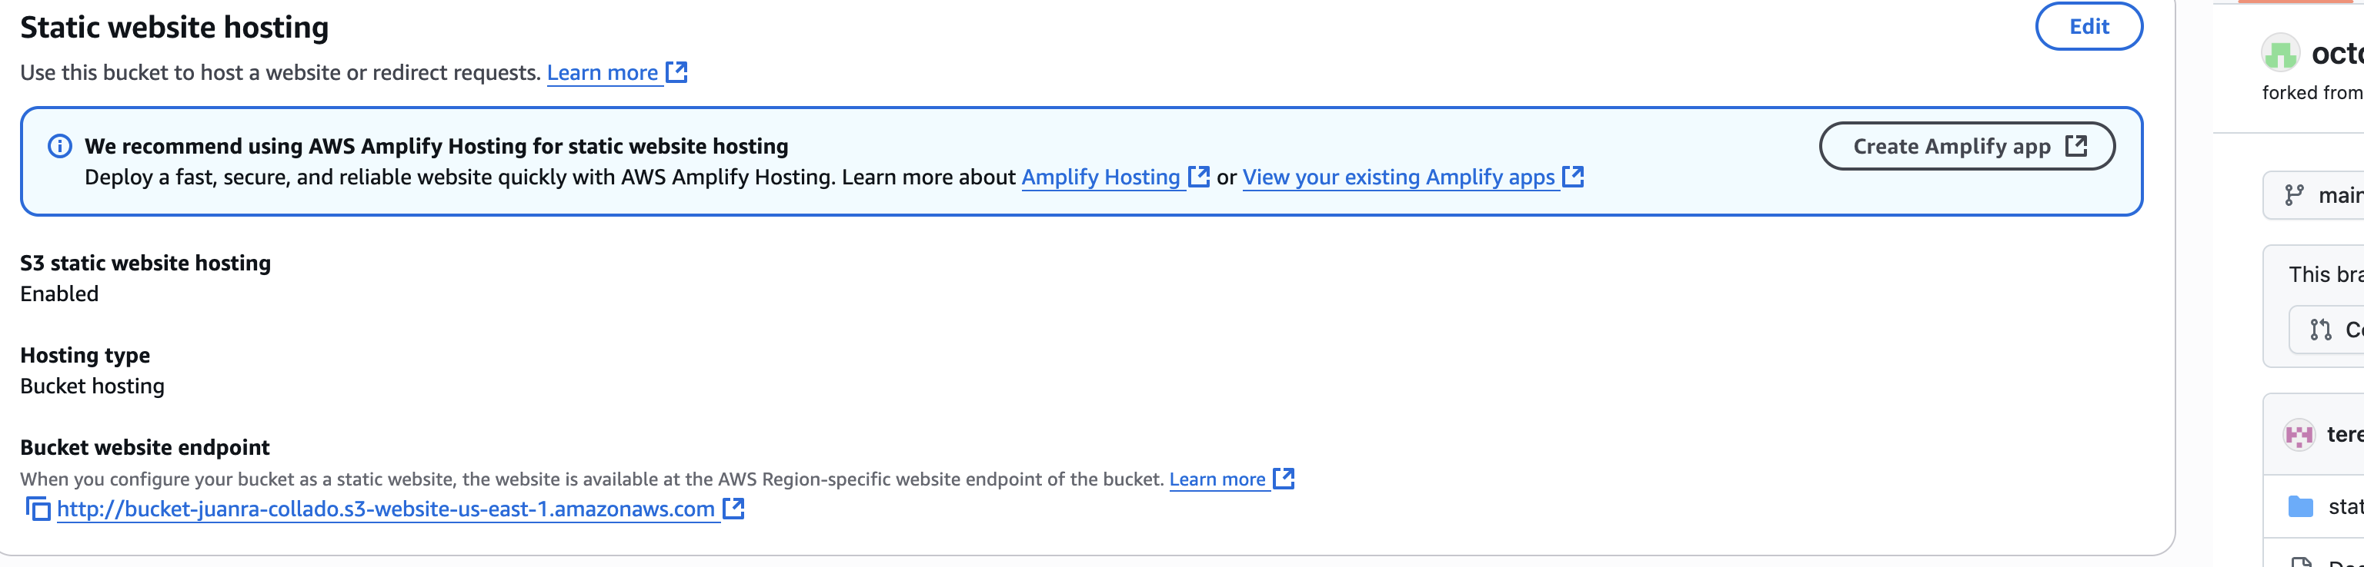
Task: Click the pull request Contribute button
Action: (x=2331, y=330)
